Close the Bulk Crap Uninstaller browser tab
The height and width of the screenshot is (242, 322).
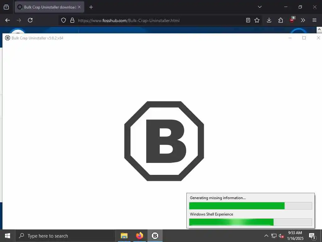(x=79, y=7)
